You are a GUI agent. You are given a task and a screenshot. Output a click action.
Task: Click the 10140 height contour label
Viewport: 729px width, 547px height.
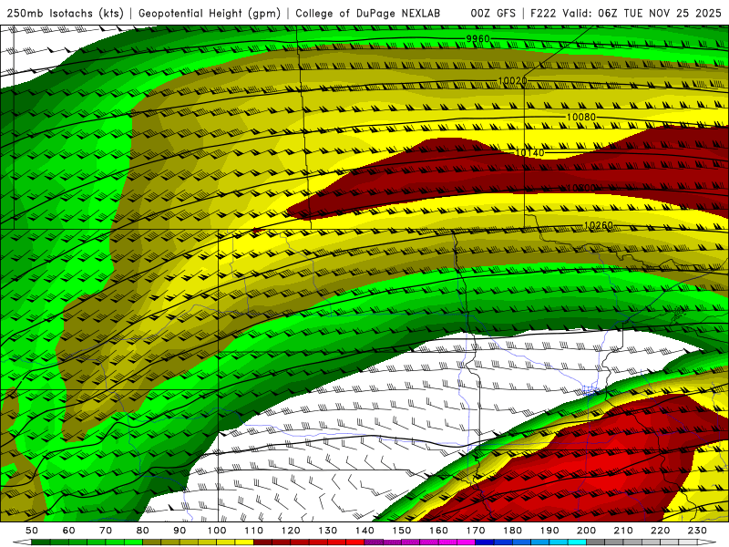(529, 152)
